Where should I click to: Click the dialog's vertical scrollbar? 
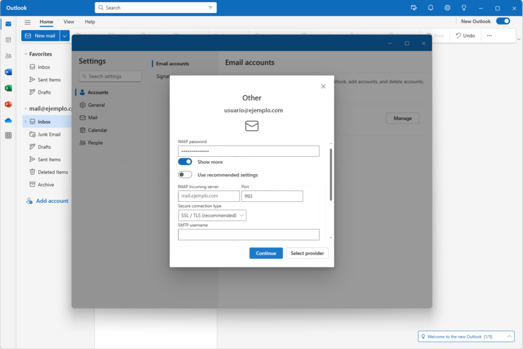331,174
